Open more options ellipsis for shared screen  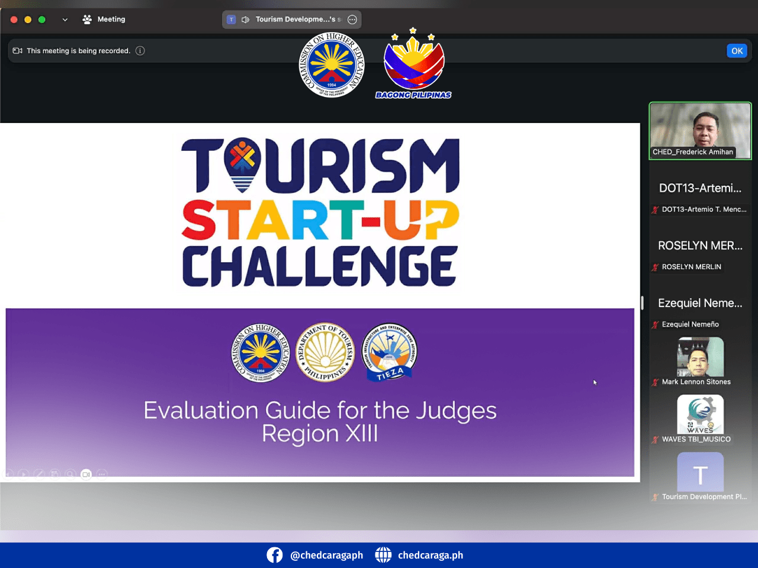[x=352, y=20]
